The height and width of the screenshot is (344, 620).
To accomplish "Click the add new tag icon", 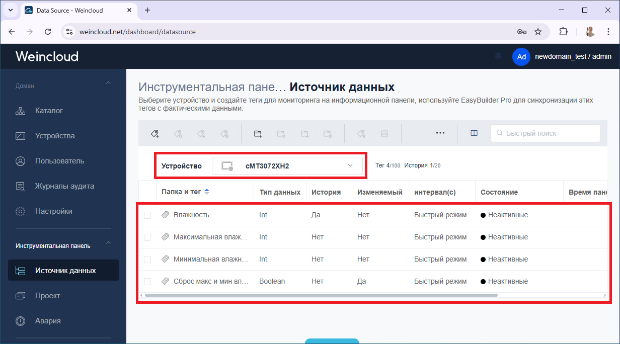I will pos(155,133).
